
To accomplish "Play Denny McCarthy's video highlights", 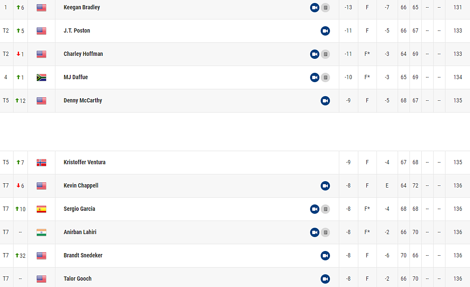I will point(325,101).
